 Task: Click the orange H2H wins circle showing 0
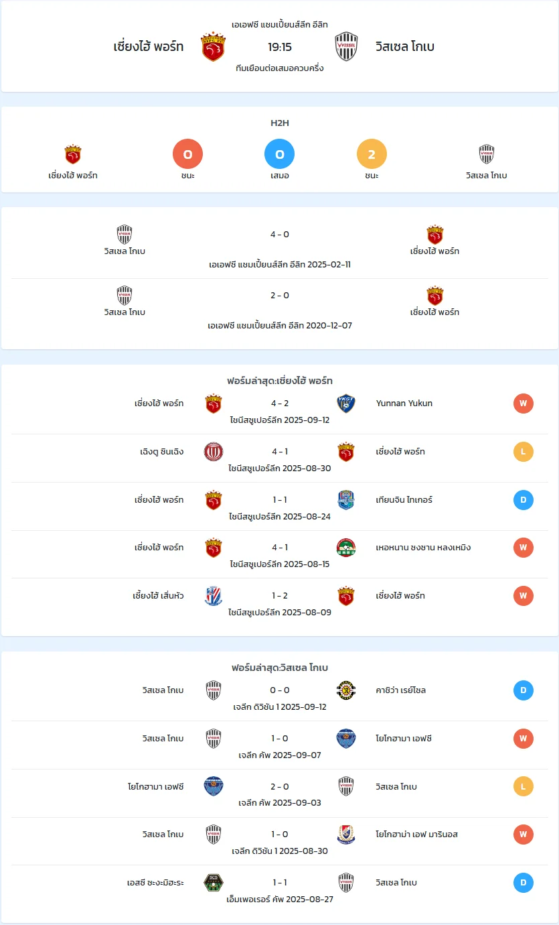pyautogui.click(x=187, y=154)
